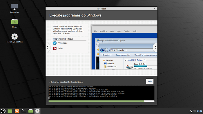This screenshot has width=203, height=114.
Task: Launch Firefox from the taskbar
Action: click(17, 111)
